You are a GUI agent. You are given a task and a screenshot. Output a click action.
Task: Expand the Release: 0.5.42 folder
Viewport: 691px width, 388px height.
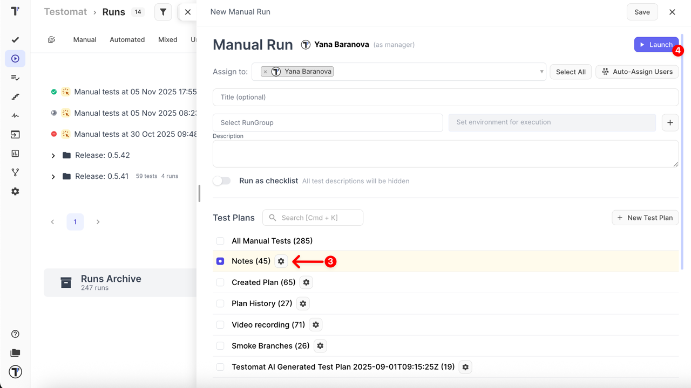53,156
